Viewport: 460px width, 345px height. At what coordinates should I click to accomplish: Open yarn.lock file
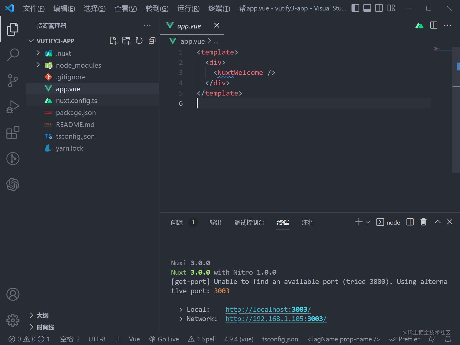tap(93, 148)
